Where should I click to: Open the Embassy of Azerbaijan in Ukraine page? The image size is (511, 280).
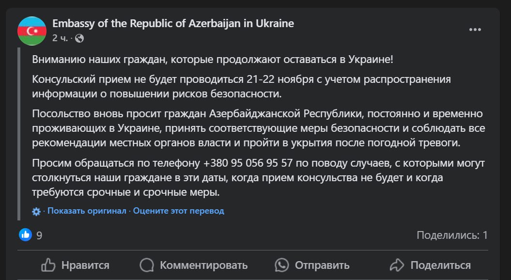pos(173,23)
